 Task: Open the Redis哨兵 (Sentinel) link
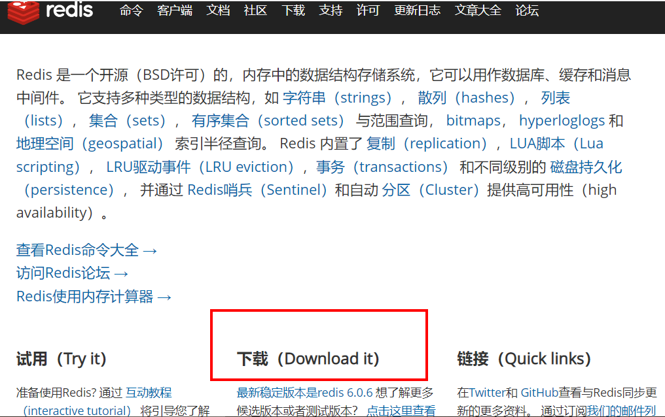point(257,190)
